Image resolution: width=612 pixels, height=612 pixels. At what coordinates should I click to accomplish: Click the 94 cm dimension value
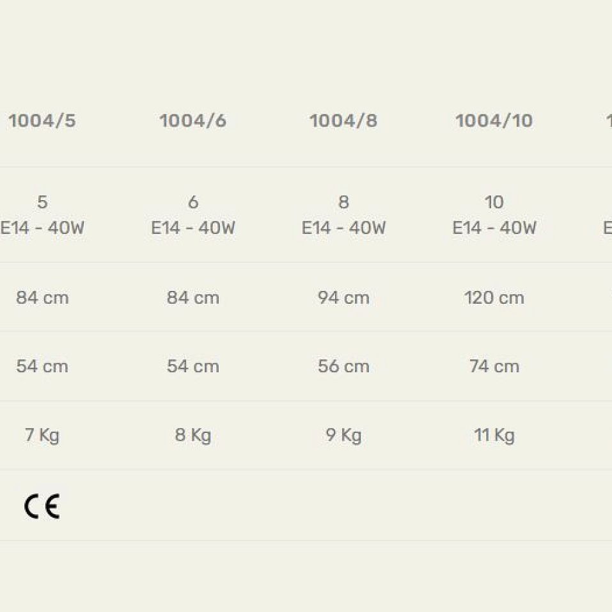(x=343, y=298)
